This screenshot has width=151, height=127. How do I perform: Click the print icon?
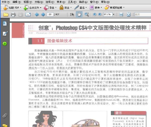click(13, 15)
